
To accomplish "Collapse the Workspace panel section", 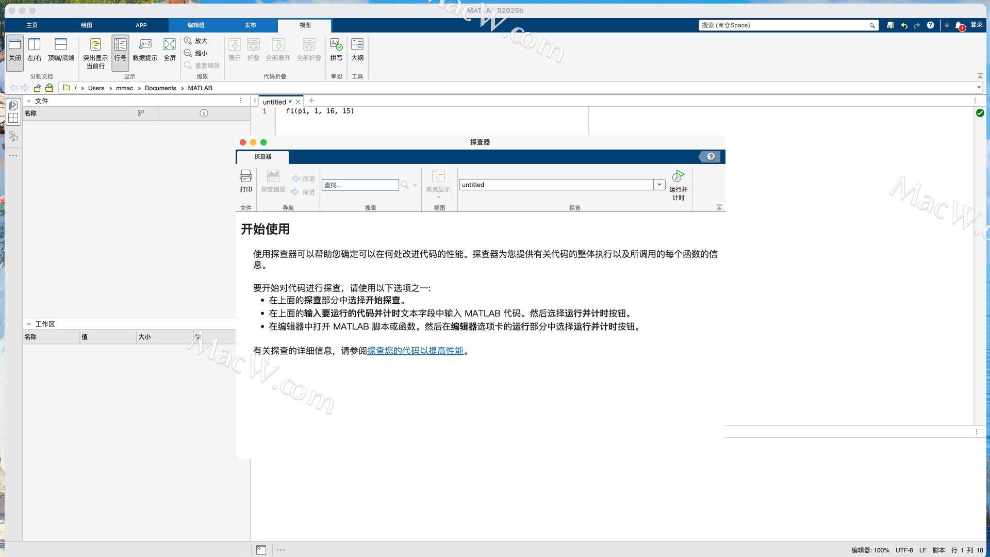I will [29, 324].
